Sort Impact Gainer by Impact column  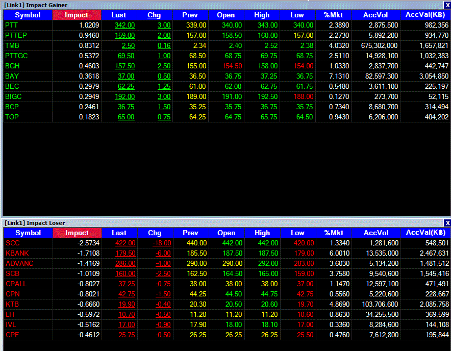pyautogui.click(x=77, y=15)
